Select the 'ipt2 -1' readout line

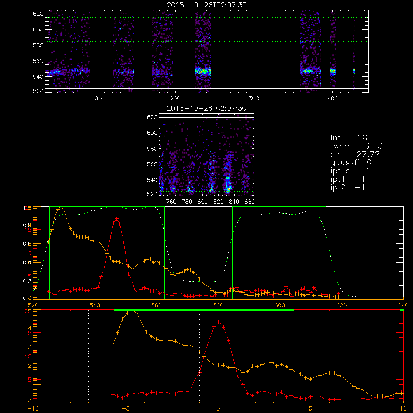pos(348,187)
